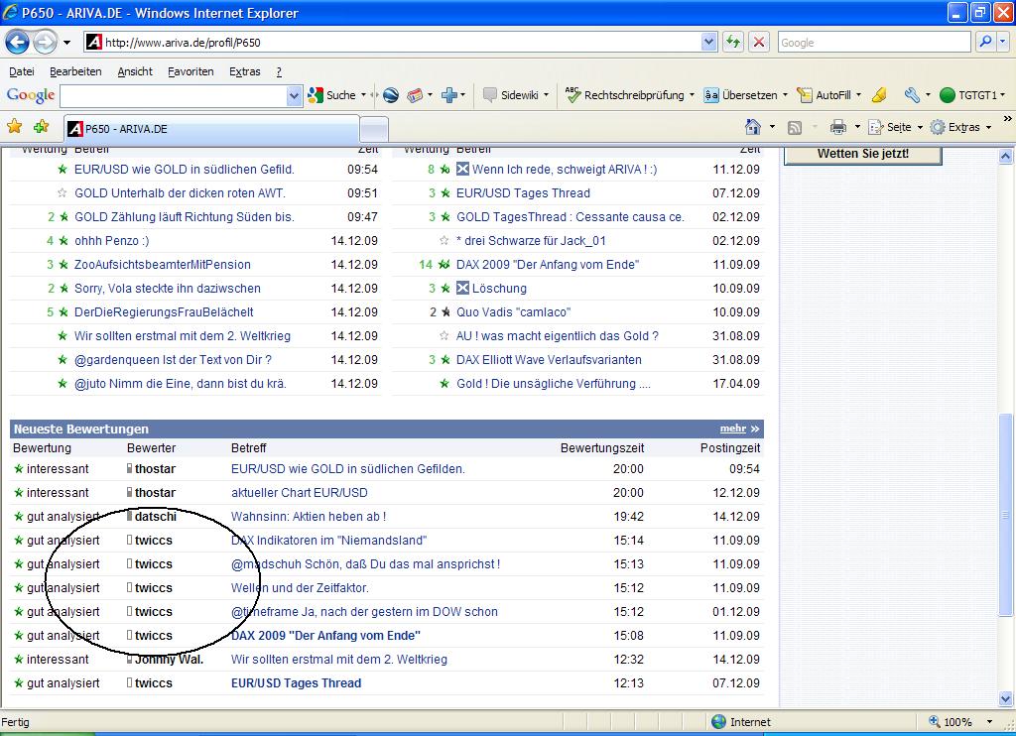
Task: Expand the address bar URL dropdown
Action: click(708, 43)
